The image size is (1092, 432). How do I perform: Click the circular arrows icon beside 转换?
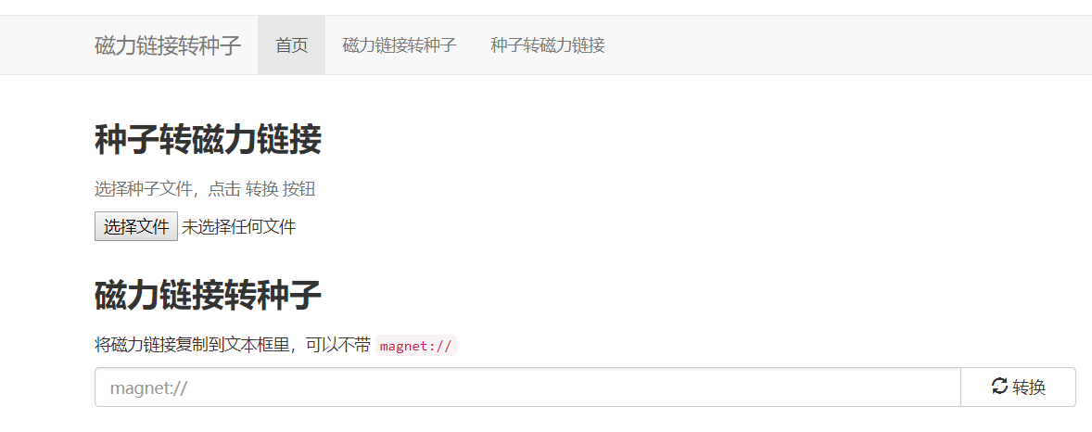tap(999, 386)
